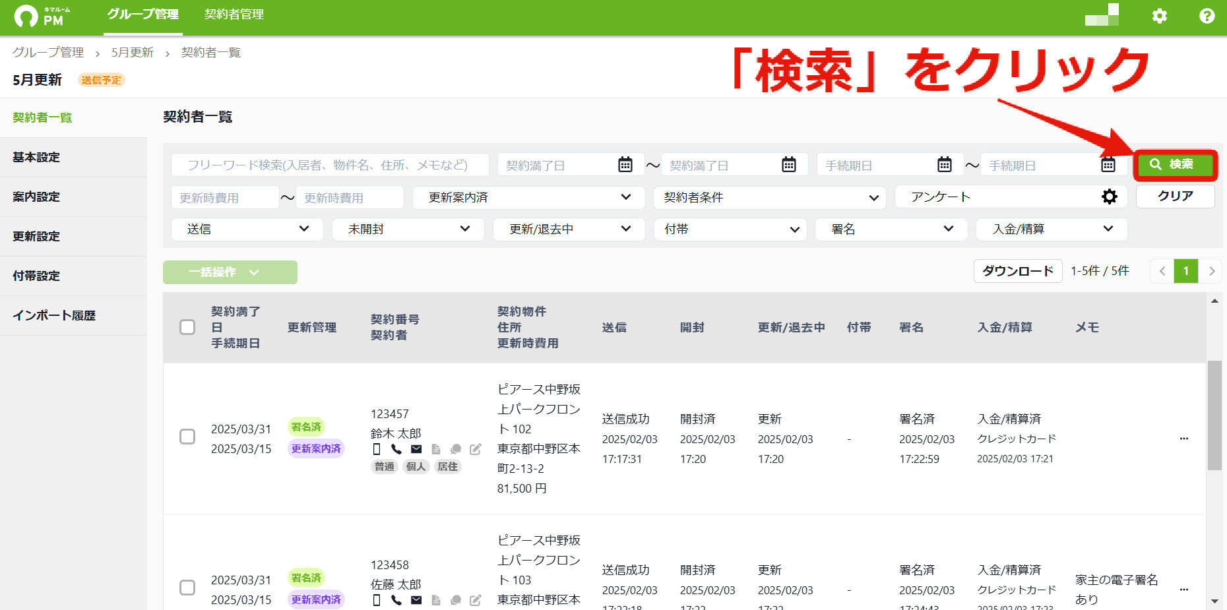The height and width of the screenshot is (610, 1227).
Task: Click the chat bubble icon for 鈴木 太郎
Action: (455, 449)
